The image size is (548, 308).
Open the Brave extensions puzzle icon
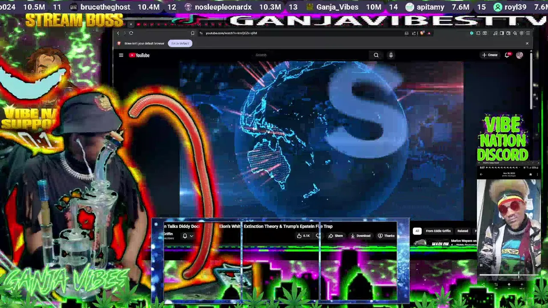478,33
